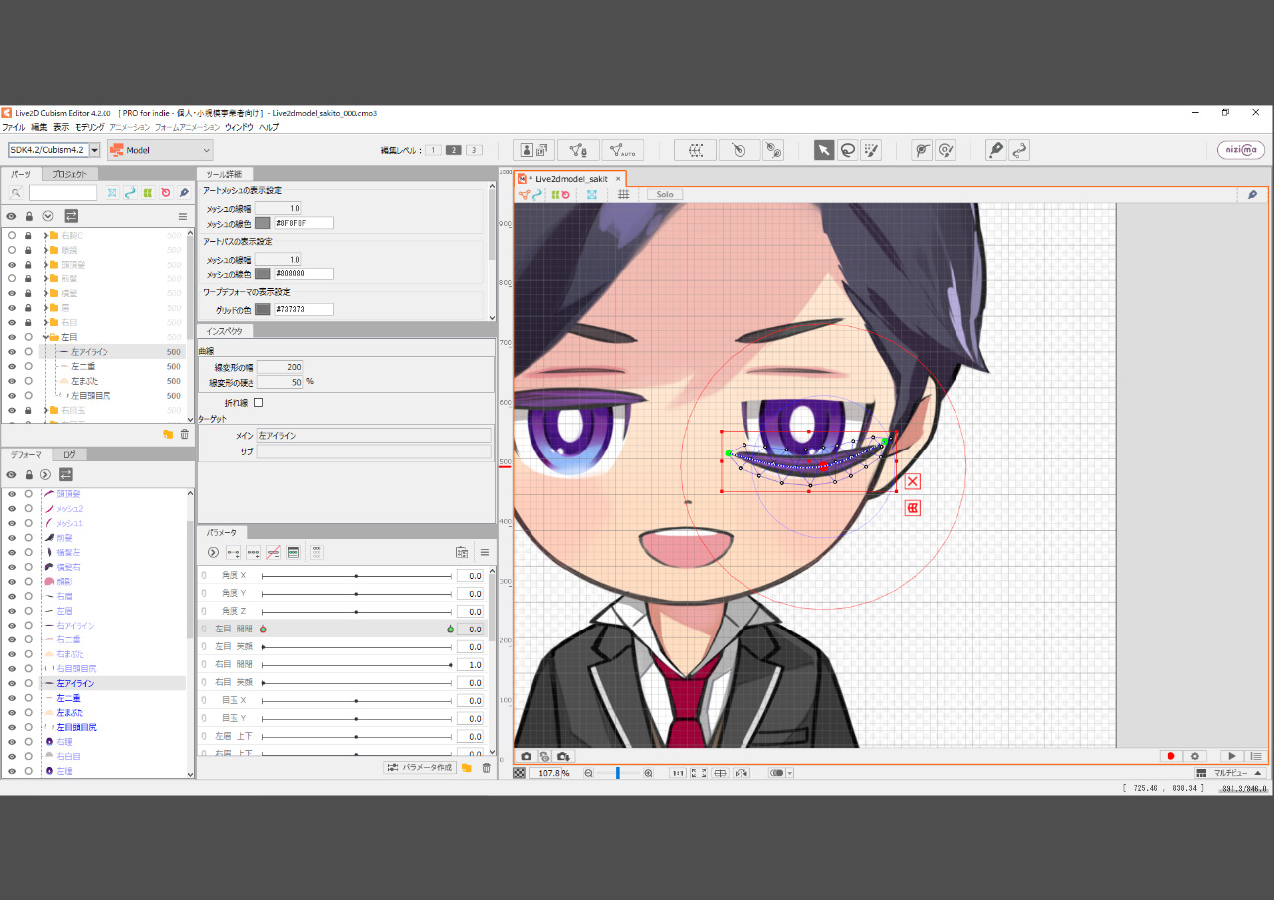Open the マルチビュー view dropdown

tap(1230, 773)
